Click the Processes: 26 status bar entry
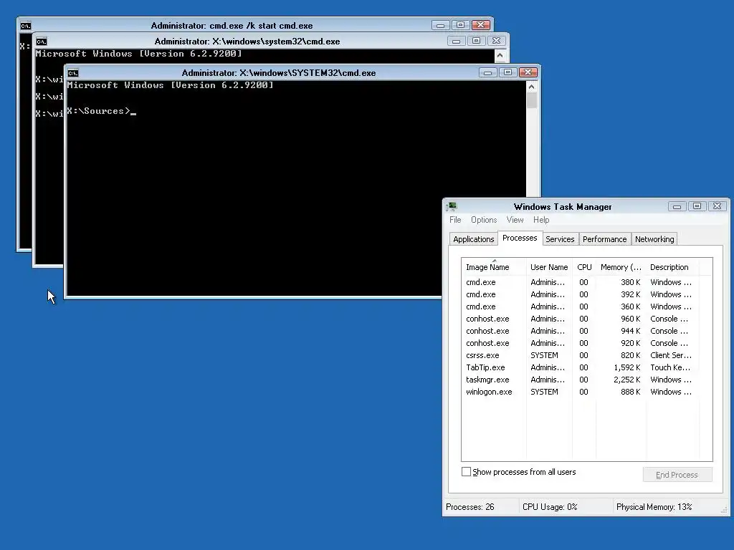Viewport: 734px width, 550px height. [x=470, y=506]
